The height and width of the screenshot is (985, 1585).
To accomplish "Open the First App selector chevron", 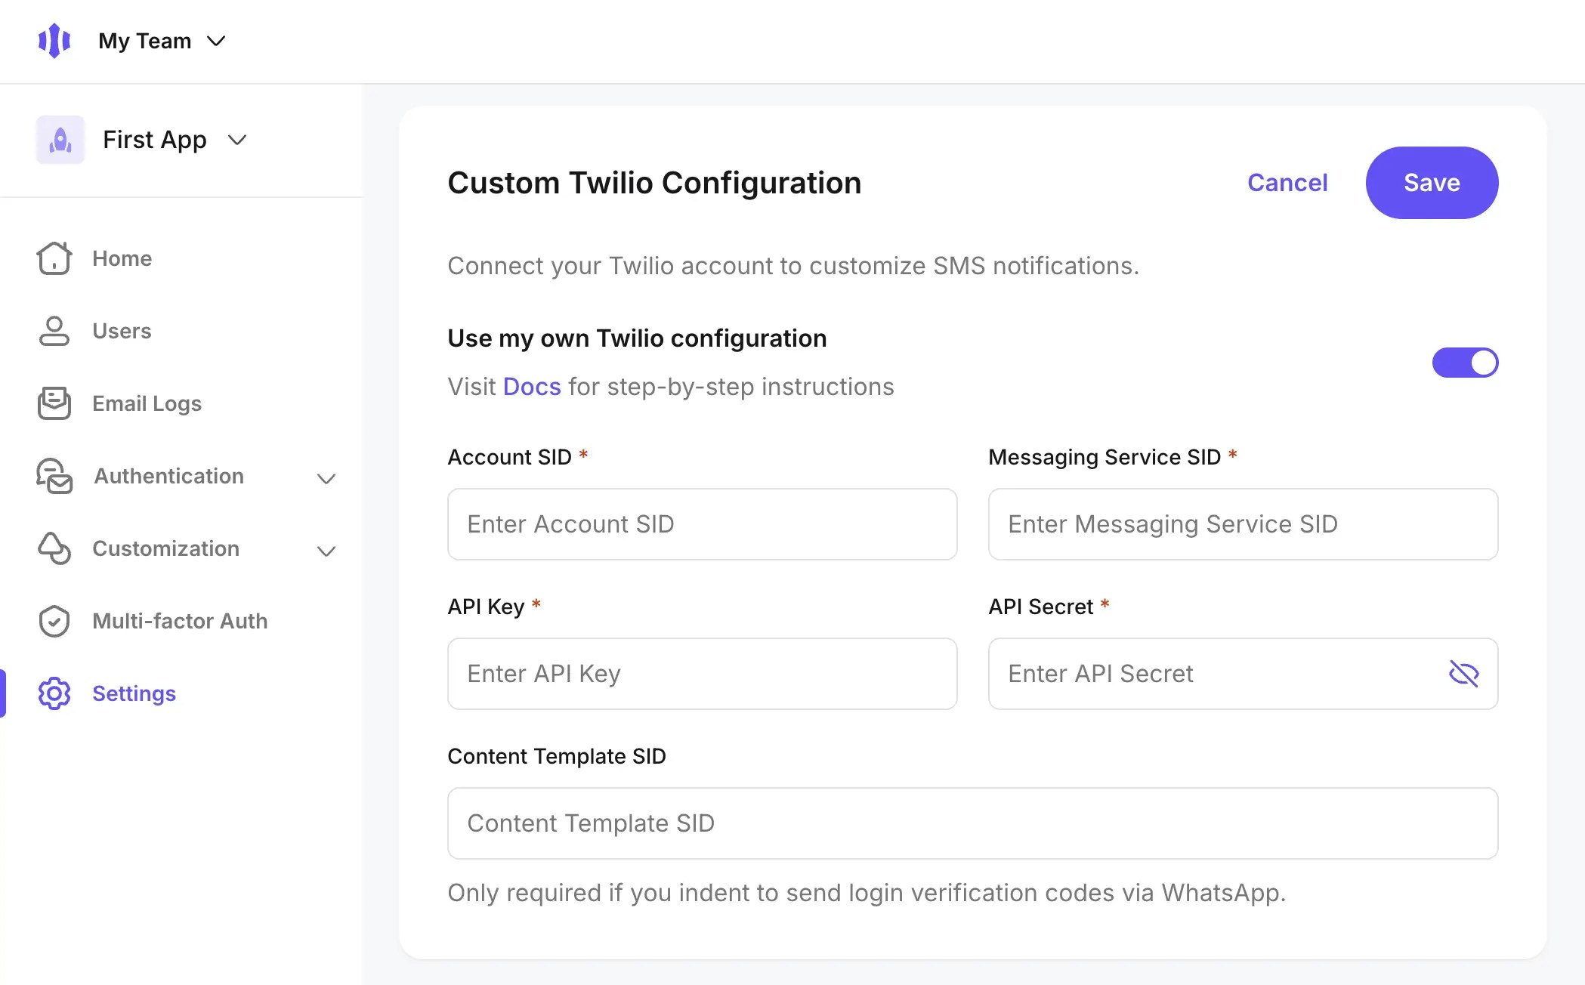I will [237, 140].
